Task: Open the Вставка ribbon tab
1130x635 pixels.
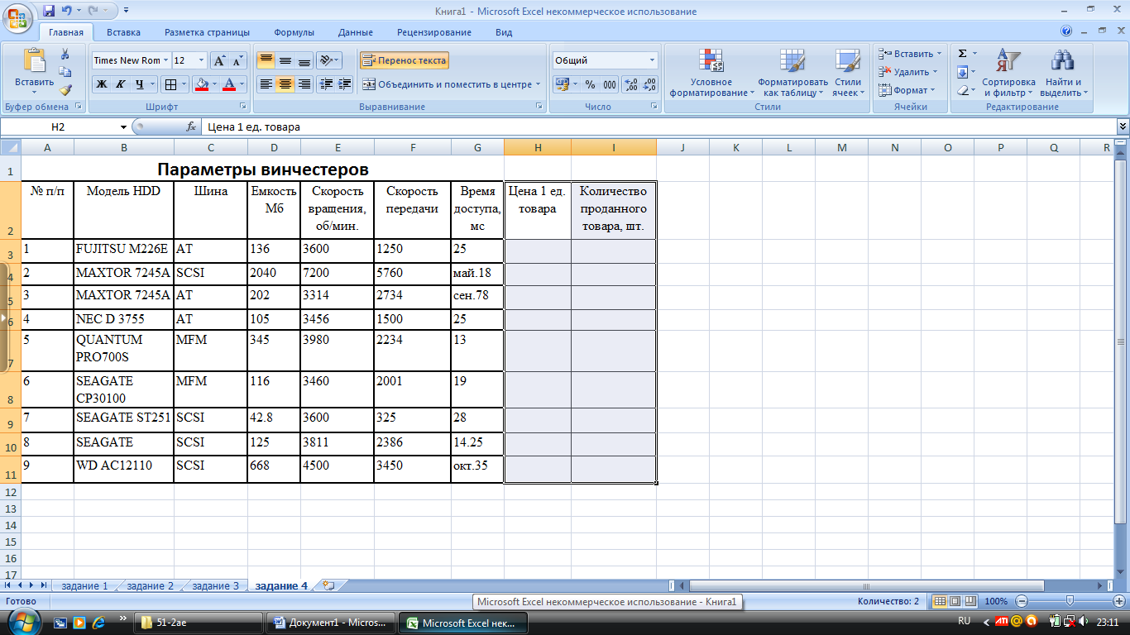Action: point(123,32)
